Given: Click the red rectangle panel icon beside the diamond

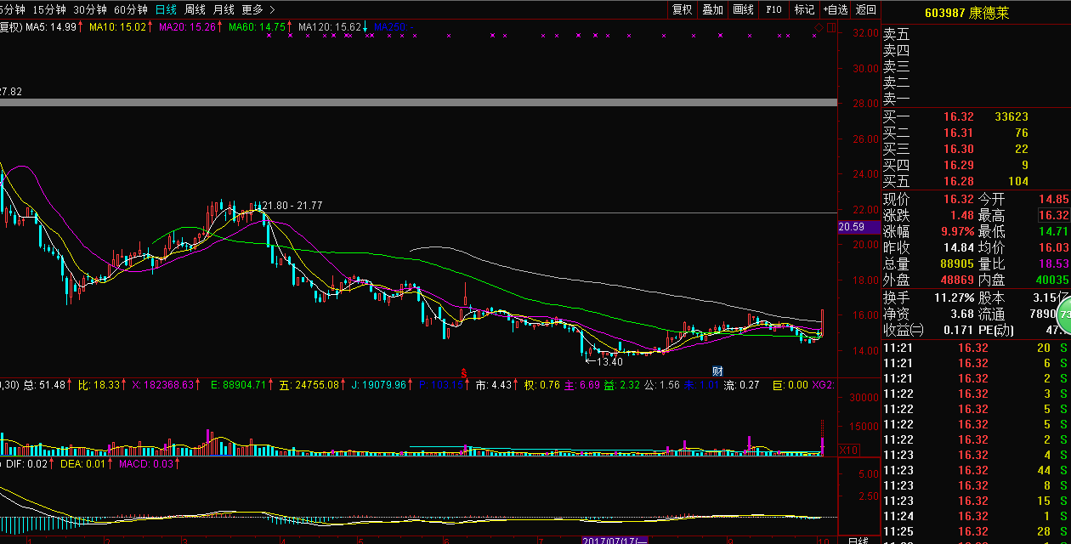Looking at the screenshot, I should [831, 28].
